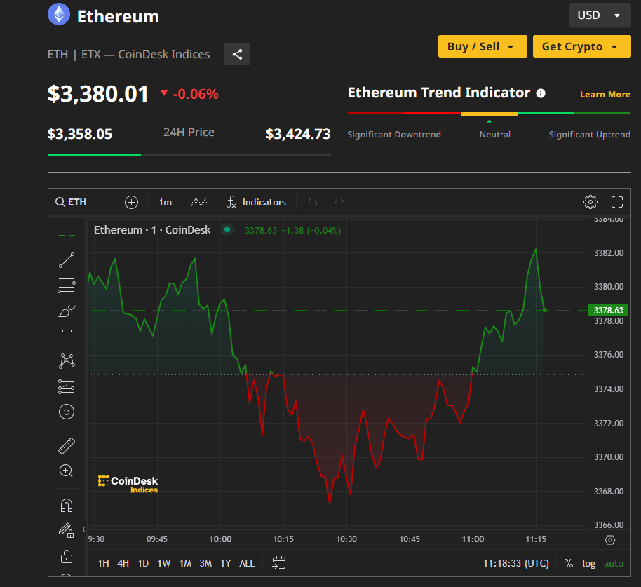Select the 1H time range

(103, 563)
